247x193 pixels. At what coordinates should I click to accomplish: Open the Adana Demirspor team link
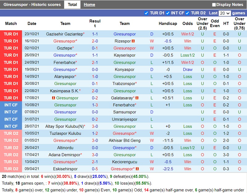pyautogui.click(x=64, y=155)
